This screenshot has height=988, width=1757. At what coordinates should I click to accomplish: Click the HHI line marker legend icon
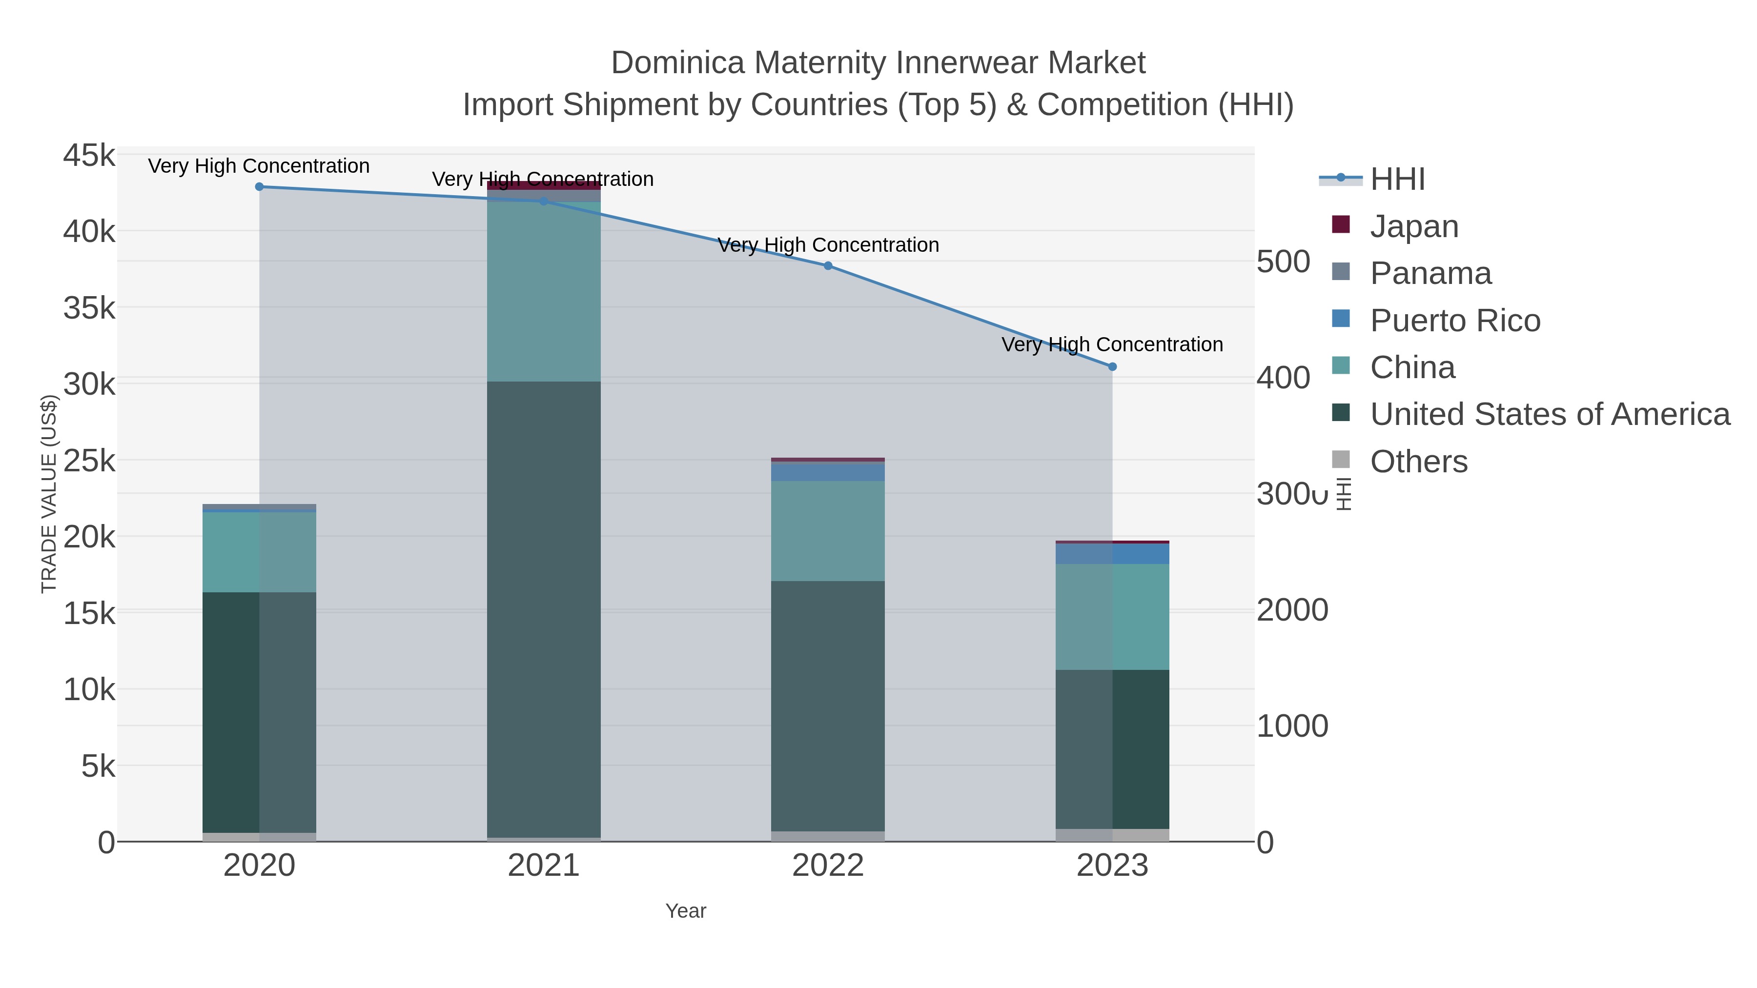1341,178
